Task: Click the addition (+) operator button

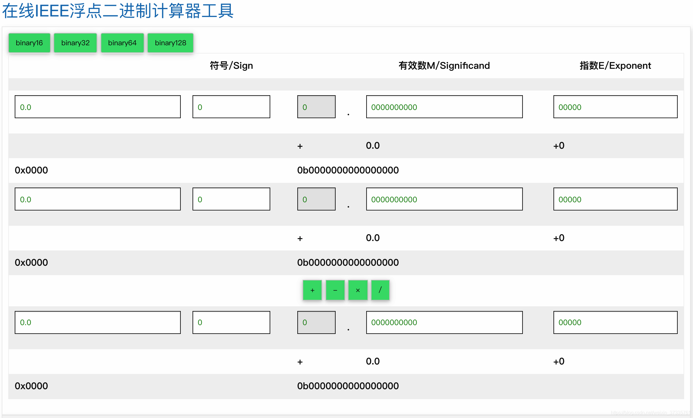Action: point(312,290)
